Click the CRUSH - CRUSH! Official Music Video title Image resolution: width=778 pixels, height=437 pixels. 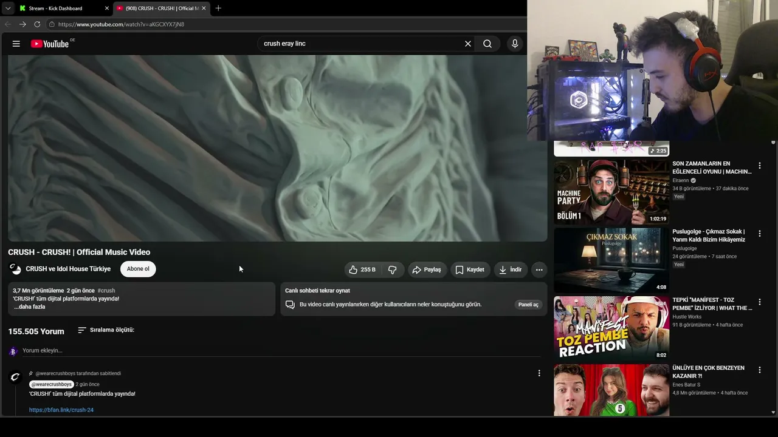(x=79, y=252)
